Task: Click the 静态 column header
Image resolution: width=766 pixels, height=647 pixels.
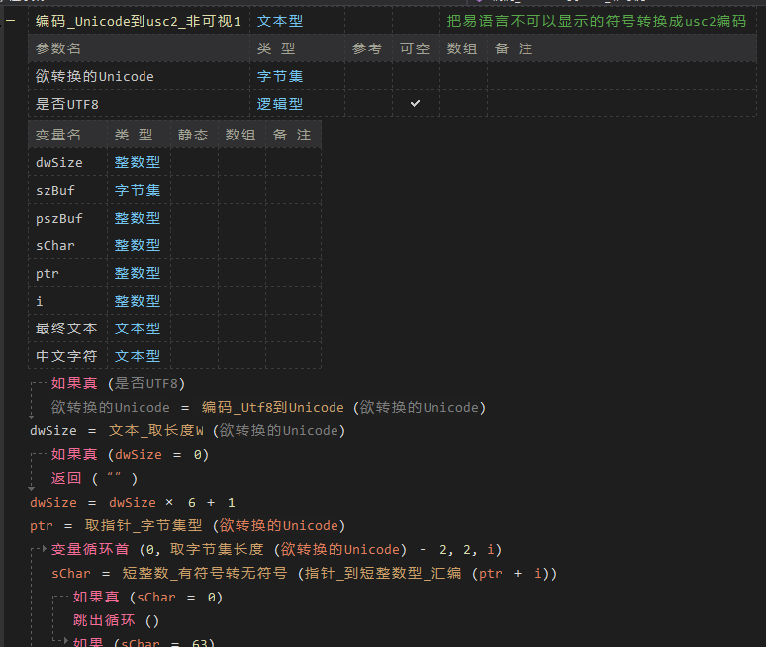Action: point(193,135)
